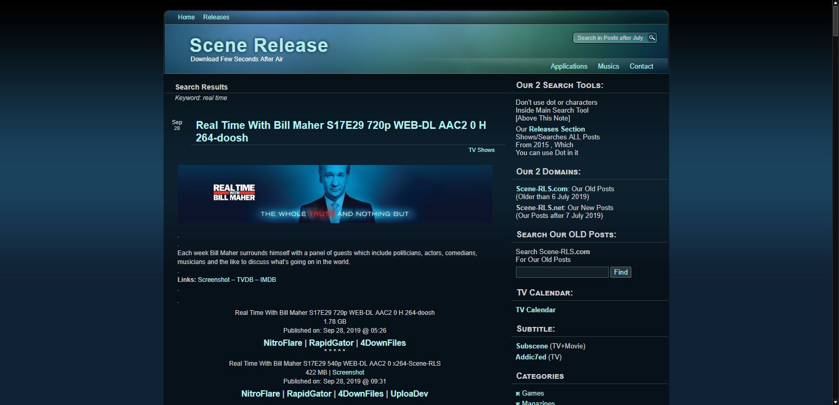The height and width of the screenshot is (405, 839).
Task: Download 540p release via UploaDev
Action: pyautogui.click(x=409, y=393)
